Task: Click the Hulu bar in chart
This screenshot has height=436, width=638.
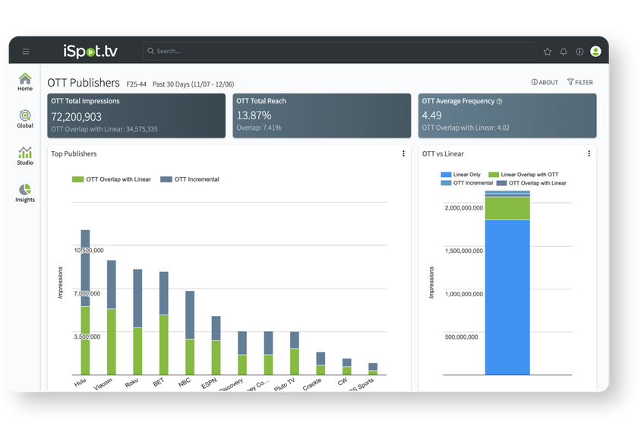Action: [x=85, y=302]
